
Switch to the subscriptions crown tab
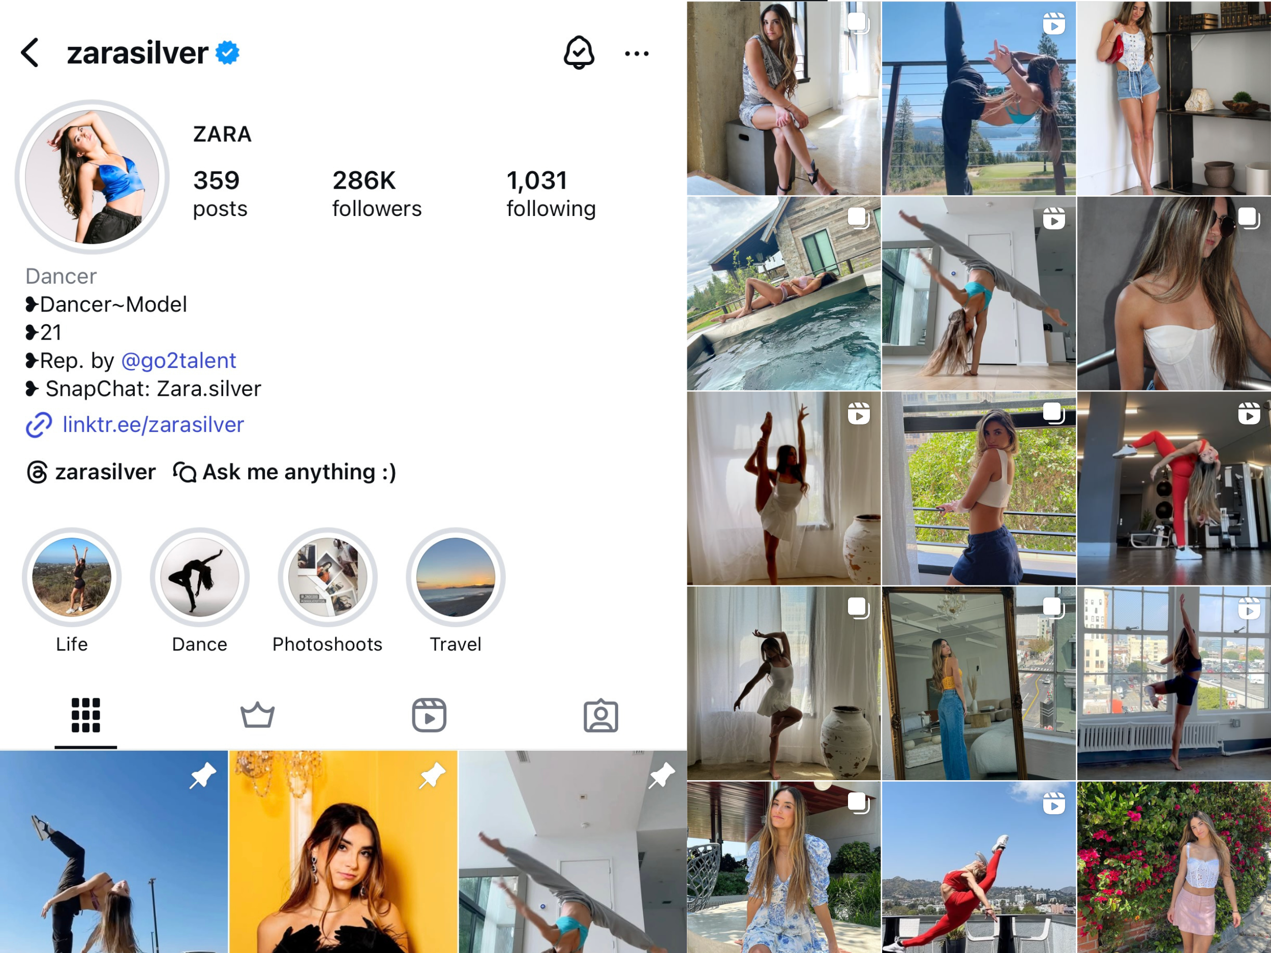(257, 715)
